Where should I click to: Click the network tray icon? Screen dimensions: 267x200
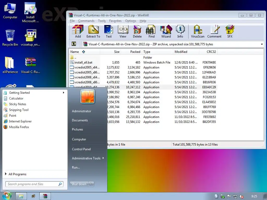click(x=235, y=196)
